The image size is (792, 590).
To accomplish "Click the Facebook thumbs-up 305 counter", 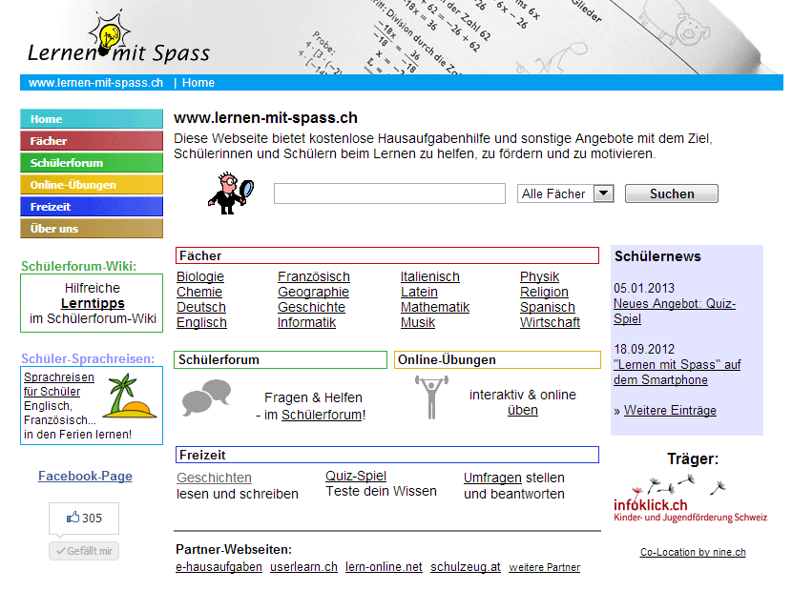I will pyautogui.click(x=84, y=518).
